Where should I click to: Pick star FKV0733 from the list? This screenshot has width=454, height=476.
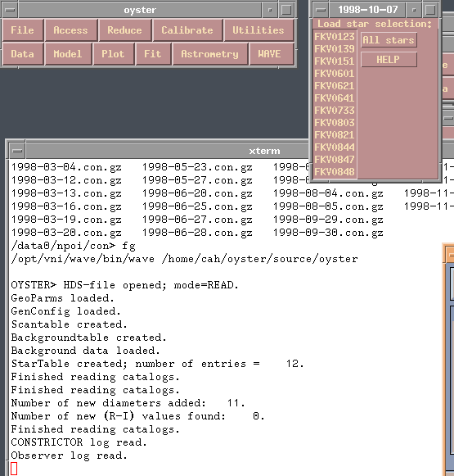click(x=335, y=111)
